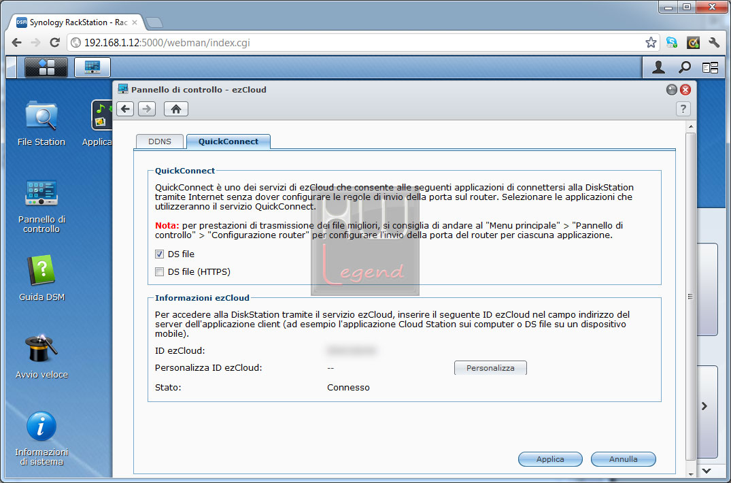Click the 'Personalizza ID ezCloud:' label
731x483 pixels.
point(208,368)
